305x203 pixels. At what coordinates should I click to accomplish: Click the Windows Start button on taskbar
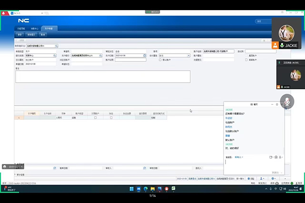click(x=132, y=189)
